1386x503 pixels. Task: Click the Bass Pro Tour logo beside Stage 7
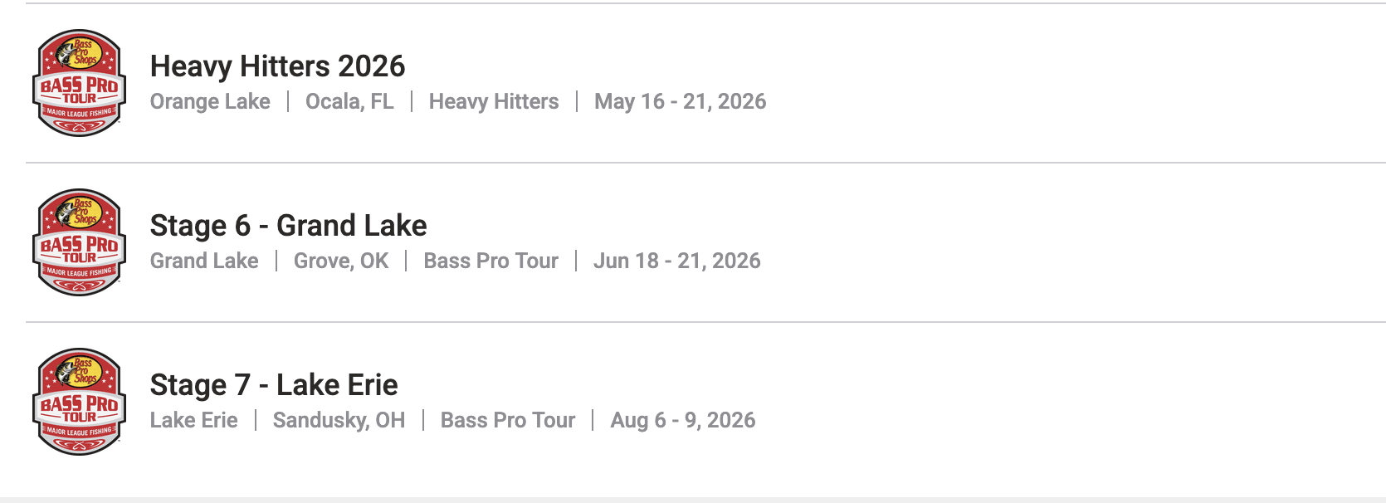click(x=80, y=402)
